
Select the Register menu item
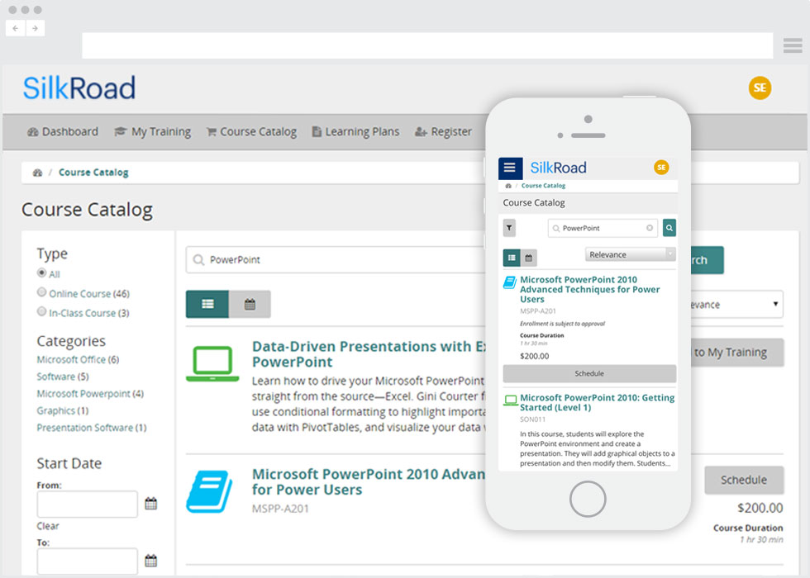[x=443, y=131]
